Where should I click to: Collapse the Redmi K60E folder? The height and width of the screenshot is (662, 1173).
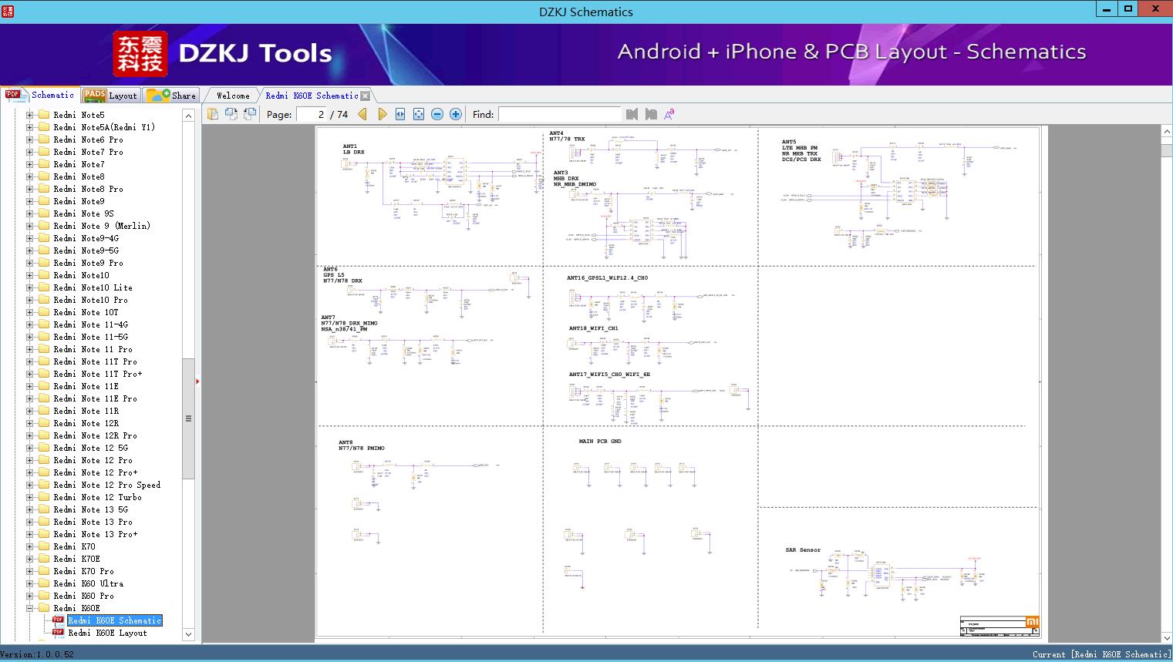tap(29, 608)
